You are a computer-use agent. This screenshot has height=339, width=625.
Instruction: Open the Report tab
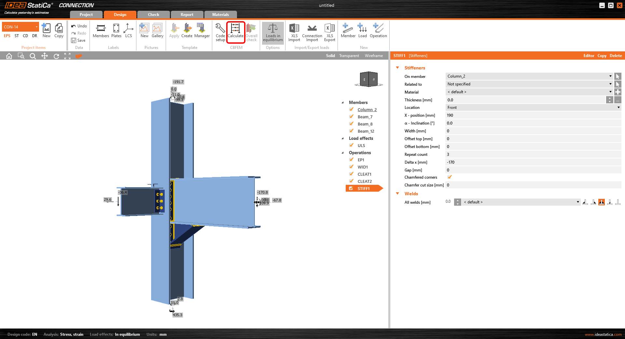[x=187, y=15]
